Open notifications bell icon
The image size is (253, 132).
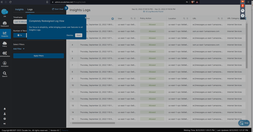(x=5, y=109)
